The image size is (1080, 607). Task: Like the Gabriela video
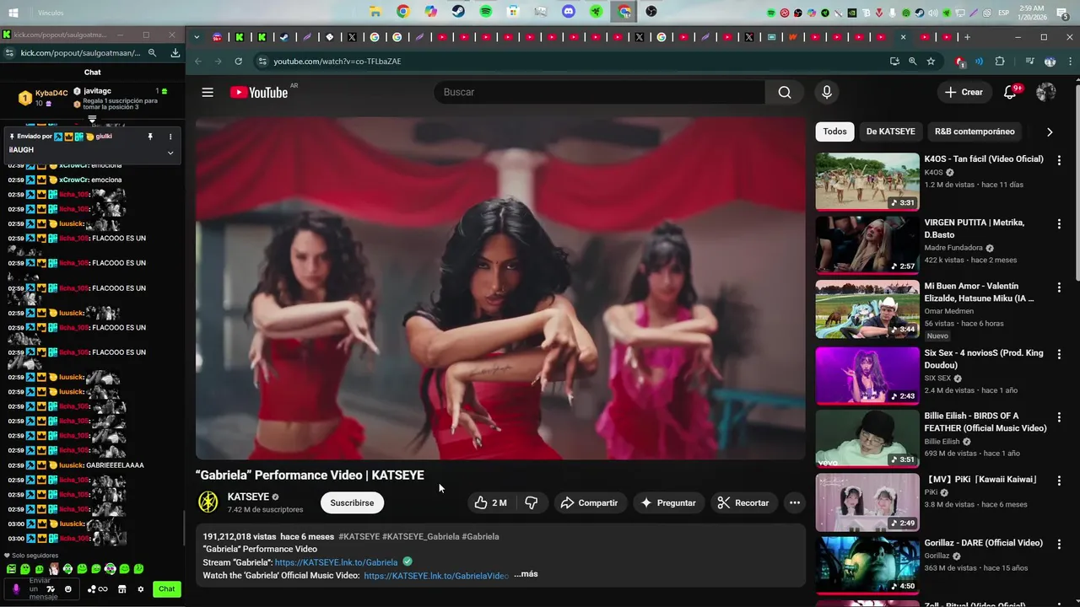490,502
